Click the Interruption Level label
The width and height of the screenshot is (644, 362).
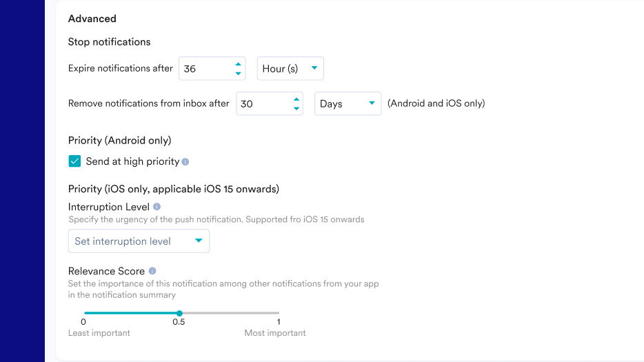109,207
